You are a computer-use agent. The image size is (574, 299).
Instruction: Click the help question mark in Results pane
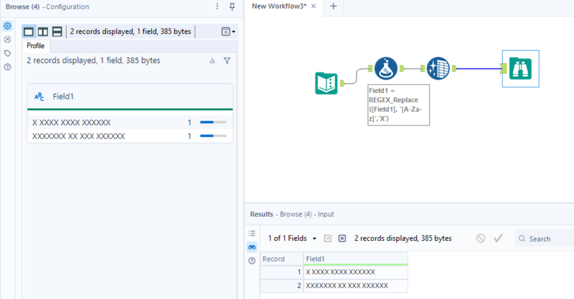[252, 260]
